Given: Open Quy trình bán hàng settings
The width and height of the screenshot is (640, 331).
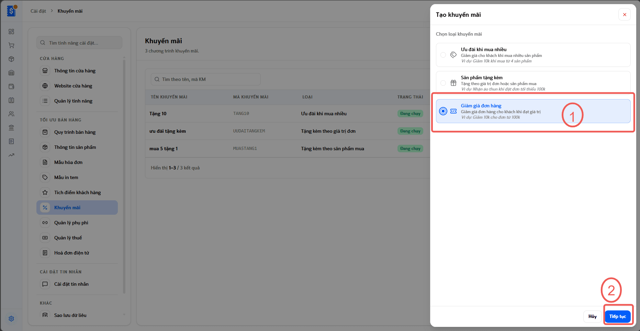Looking at the screenshot, I should [77, 132].
